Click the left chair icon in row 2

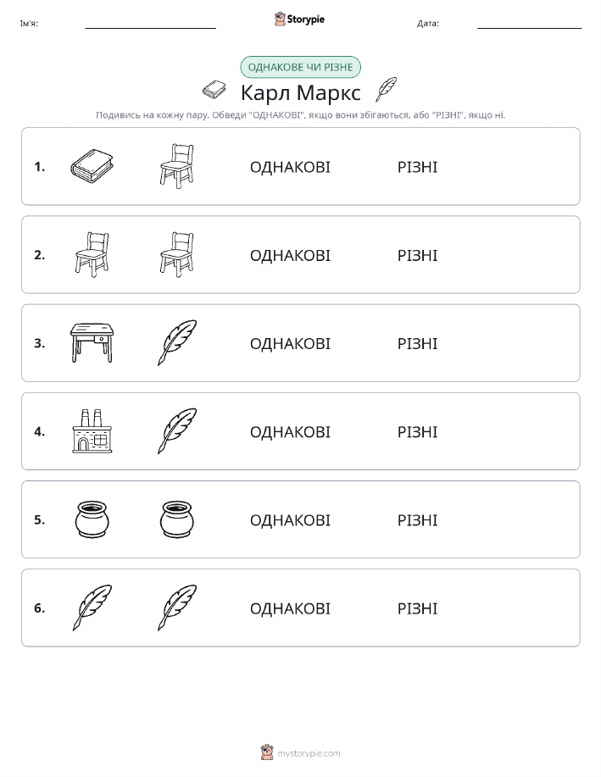pos(92,254)
